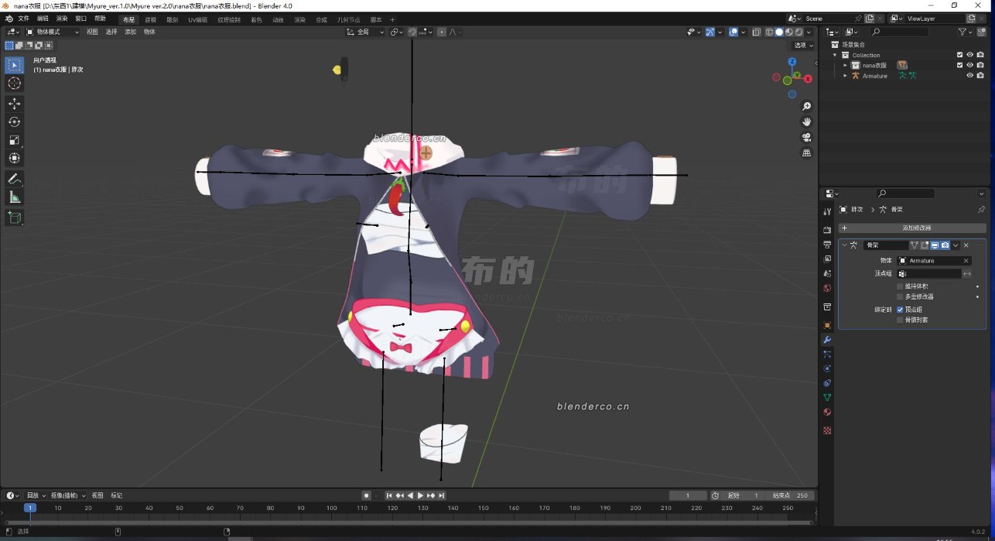Click the red X axis gizmo ball
Screen dimensions: 995x541
[808, 79]
